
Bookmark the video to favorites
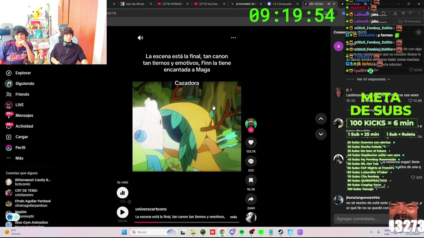[251, 180]
